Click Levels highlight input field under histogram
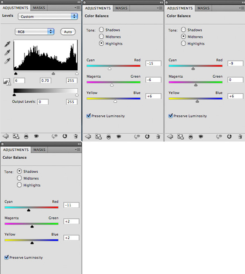The image size is (245, 274). click(72, 81)
